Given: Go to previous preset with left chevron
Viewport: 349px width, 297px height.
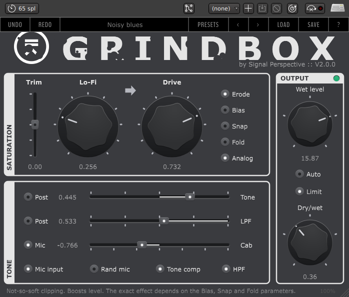Looking at the screenshot, I should click(238, 24).
